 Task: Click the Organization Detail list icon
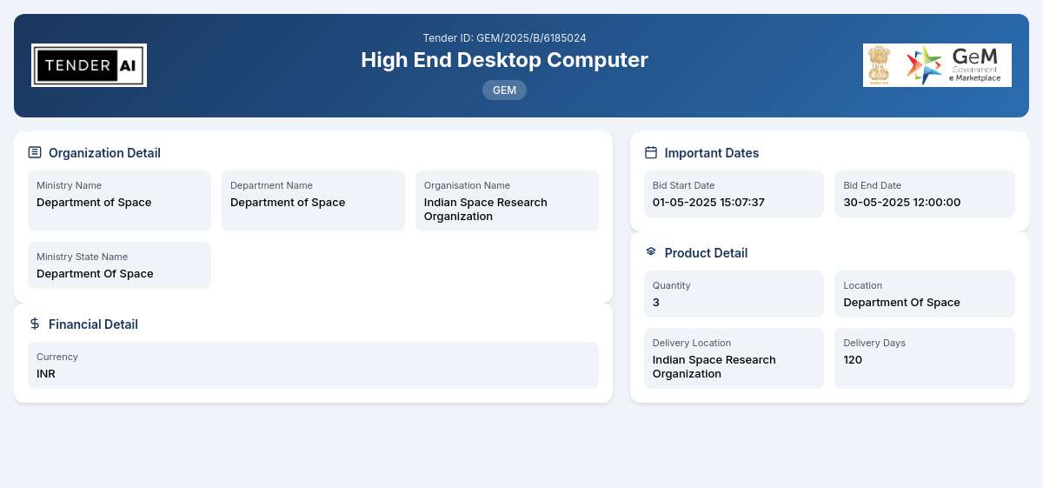(x=35, y=152)
